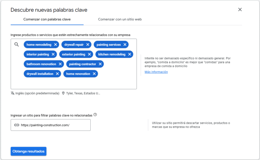Open the 'Más información' link

point(156,72)
